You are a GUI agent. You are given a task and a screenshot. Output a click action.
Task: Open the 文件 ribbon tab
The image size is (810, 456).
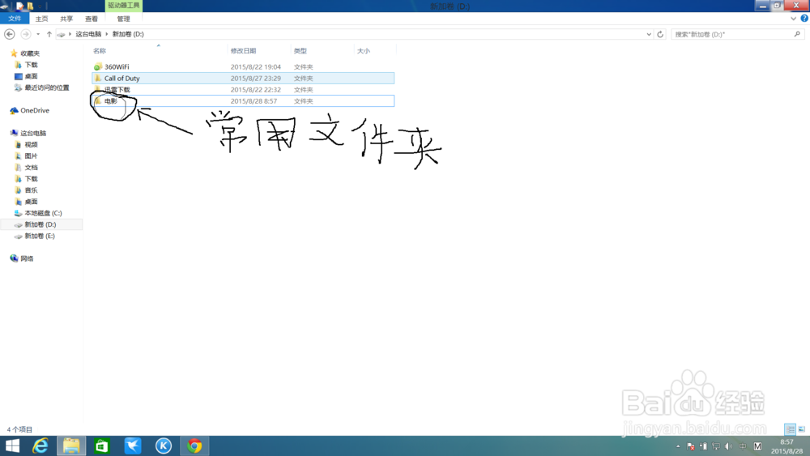click(15, 19)
